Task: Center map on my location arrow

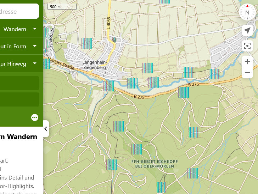Action: click(x=247, y=30)
